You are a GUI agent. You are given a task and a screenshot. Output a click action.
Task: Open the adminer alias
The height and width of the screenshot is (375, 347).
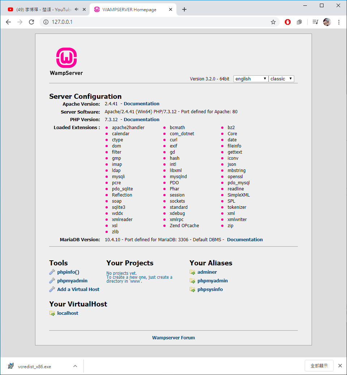[207, 272]
